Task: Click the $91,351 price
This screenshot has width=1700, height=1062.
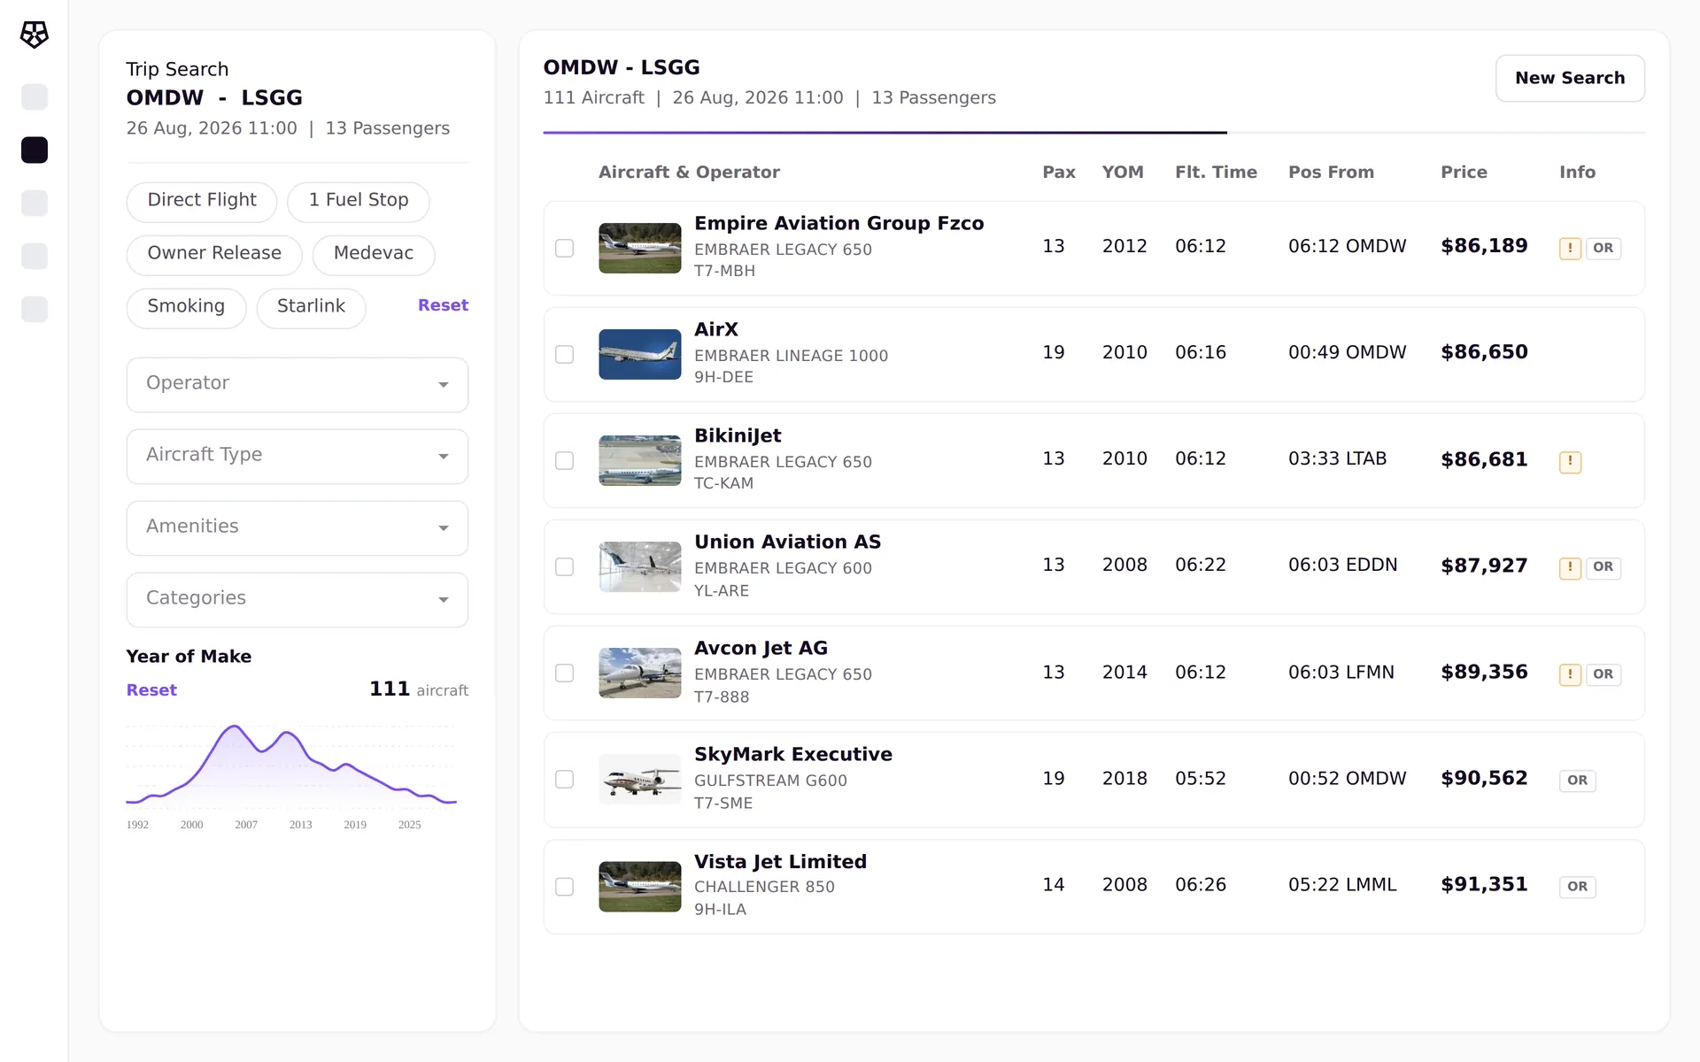Action: tap(1484, 884)
